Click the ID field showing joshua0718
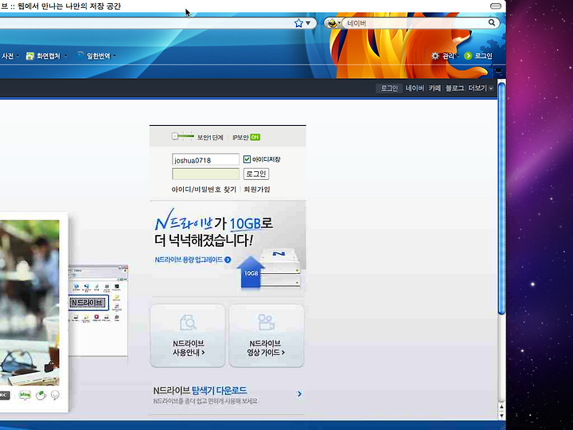This screenshot has width=573, height=430. (205, 160)
